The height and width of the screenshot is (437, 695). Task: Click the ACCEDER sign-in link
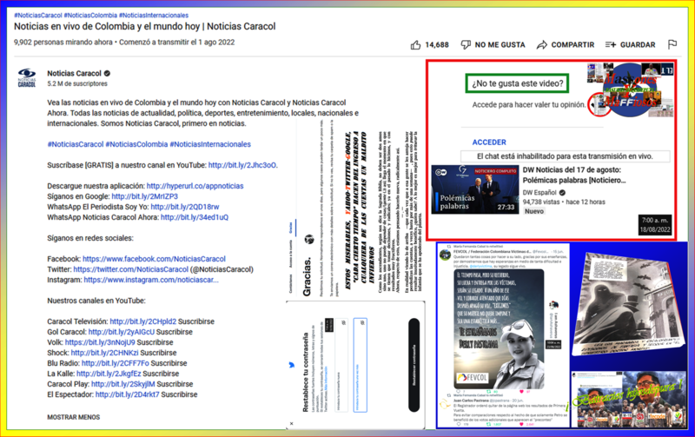pyautogui.click(x=489, y=142)
